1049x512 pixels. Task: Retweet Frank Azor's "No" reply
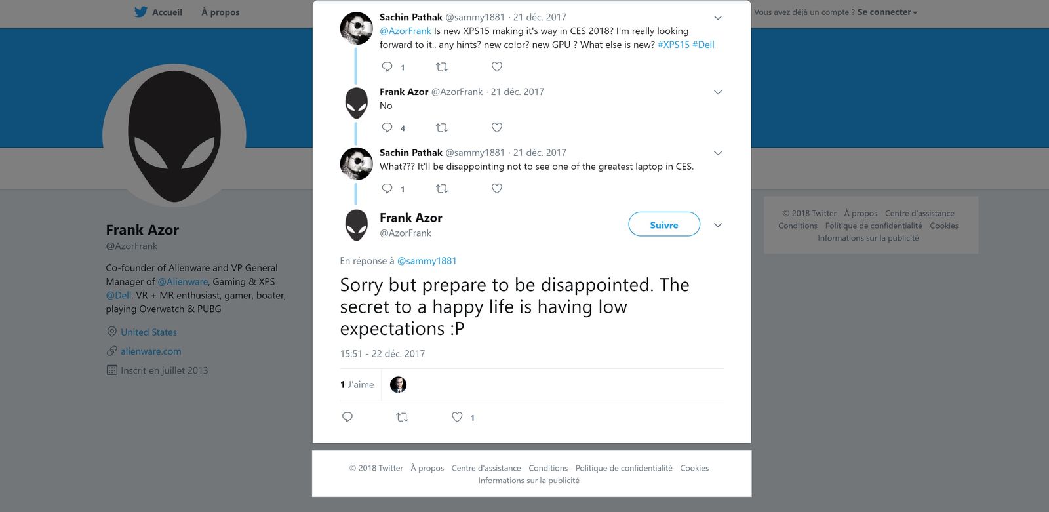442,128
